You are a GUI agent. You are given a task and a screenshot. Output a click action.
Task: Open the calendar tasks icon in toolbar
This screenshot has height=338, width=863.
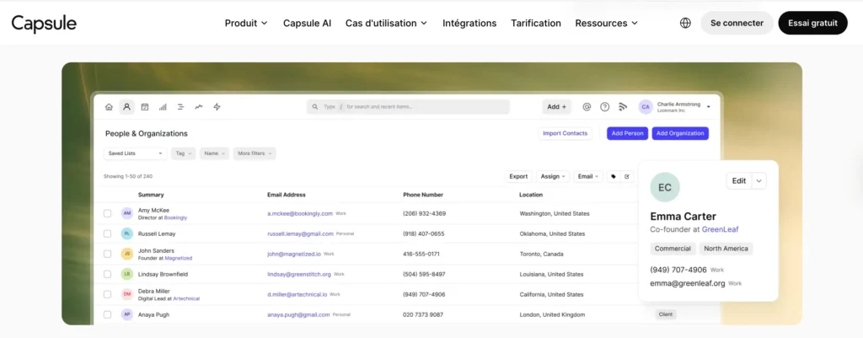point(145,107)
